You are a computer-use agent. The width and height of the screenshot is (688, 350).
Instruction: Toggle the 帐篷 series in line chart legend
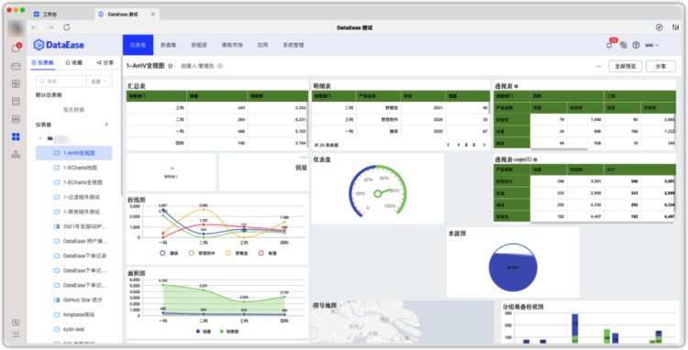coord(266,253)
